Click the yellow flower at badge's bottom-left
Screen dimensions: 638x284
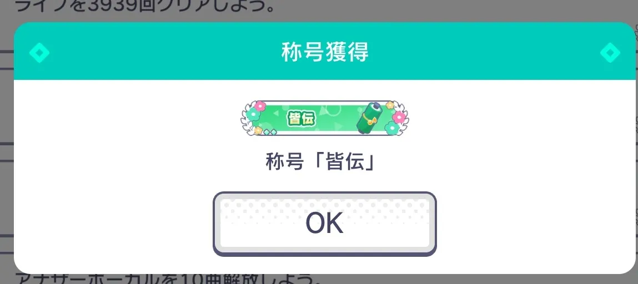coord(258,130)
